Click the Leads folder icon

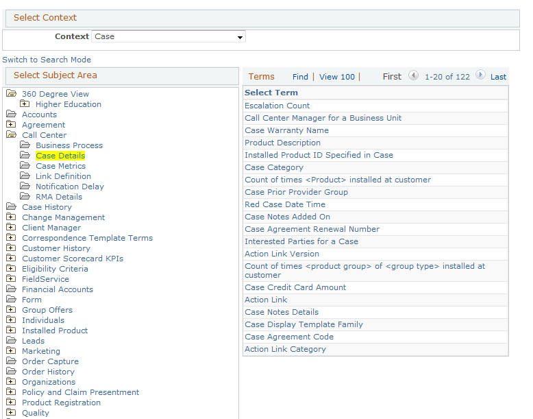tap(11, 340)
